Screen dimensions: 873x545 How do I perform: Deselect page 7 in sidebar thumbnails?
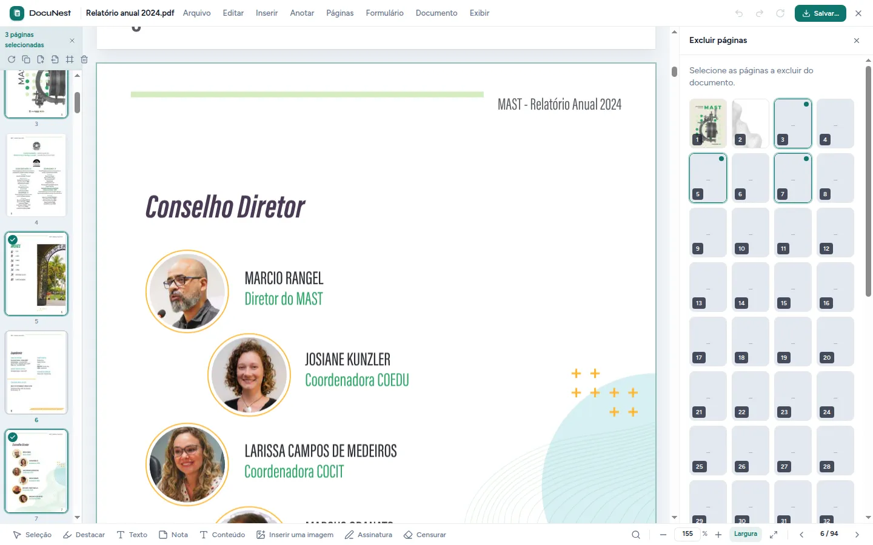36,471
